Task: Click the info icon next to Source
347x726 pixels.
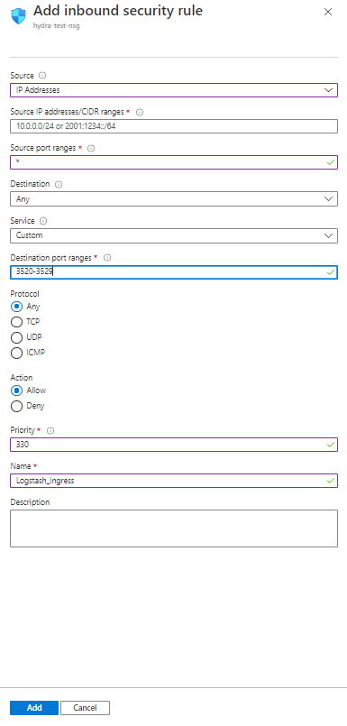Action: [x=42, y=76]
